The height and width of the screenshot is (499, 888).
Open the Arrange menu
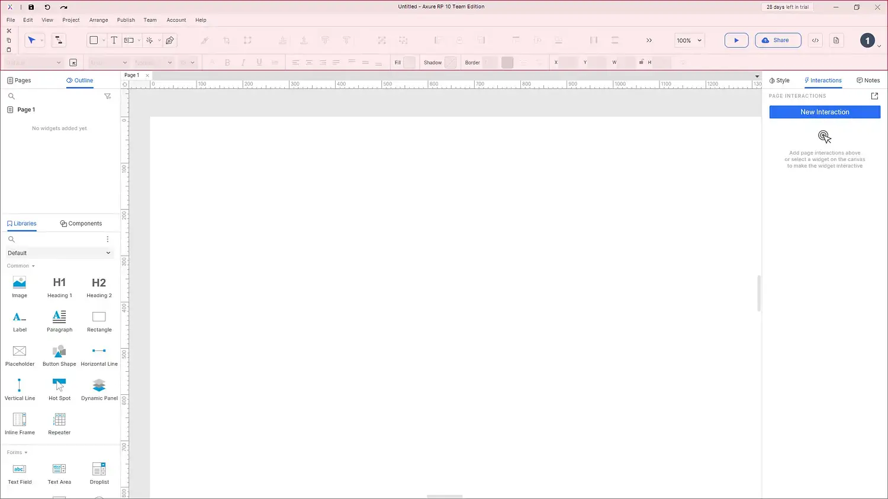[x=98, y=20]
